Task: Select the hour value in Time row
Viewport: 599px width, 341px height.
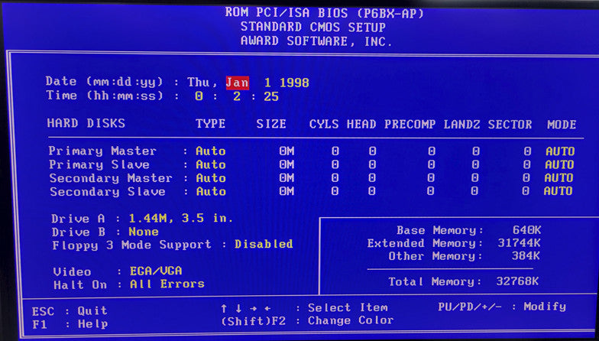Action: coord(199,96)
